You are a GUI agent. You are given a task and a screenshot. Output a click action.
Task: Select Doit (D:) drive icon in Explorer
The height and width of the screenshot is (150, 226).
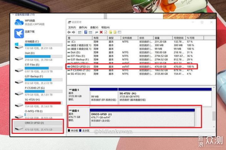(19, 58)
